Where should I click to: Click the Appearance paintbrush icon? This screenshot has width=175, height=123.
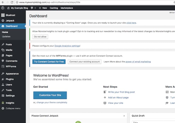3,74
